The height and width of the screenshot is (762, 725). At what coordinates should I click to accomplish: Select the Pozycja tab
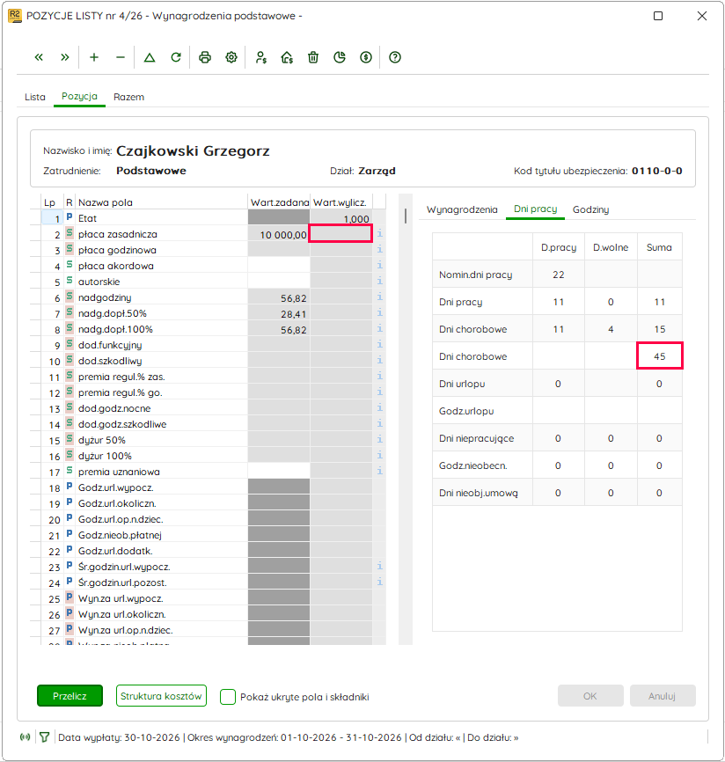(79, 96)
